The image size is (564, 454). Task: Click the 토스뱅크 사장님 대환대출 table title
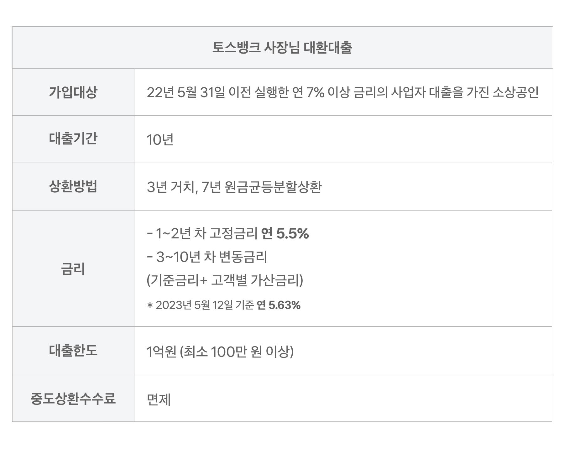282,48
